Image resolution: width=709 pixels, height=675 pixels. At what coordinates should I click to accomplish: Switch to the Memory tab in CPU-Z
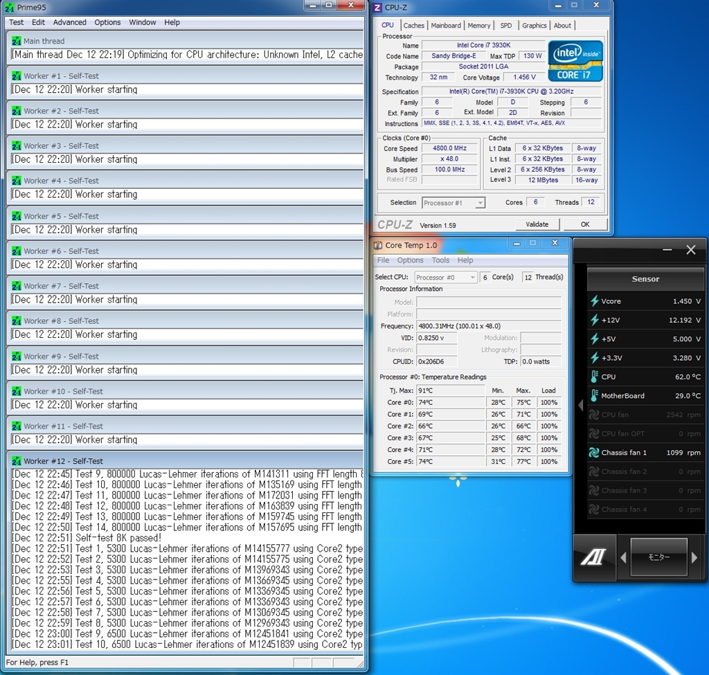478,26
